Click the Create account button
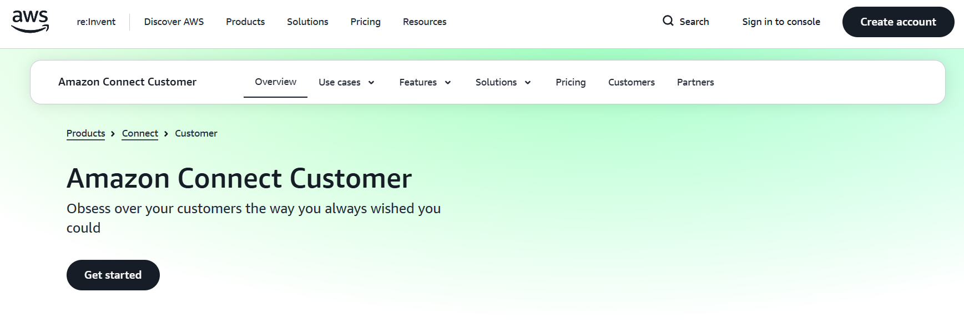 click(x=898, y=22)
